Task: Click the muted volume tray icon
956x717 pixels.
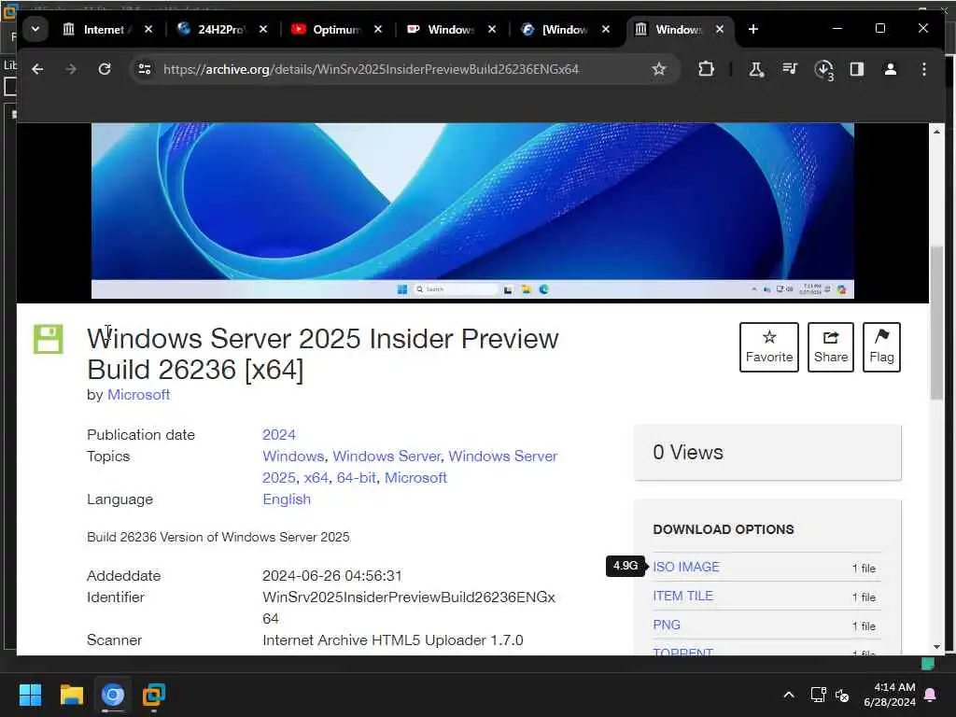Action: [842, 695]
